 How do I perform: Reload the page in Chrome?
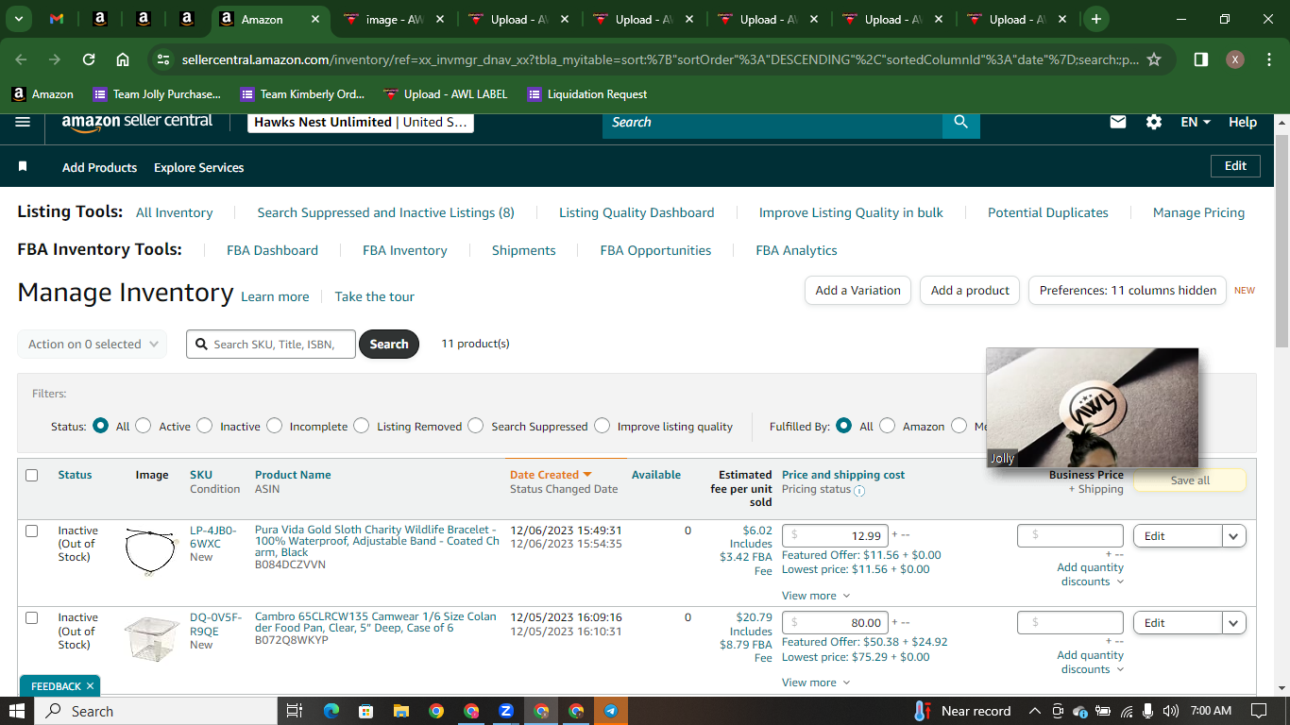coord(89,59)
